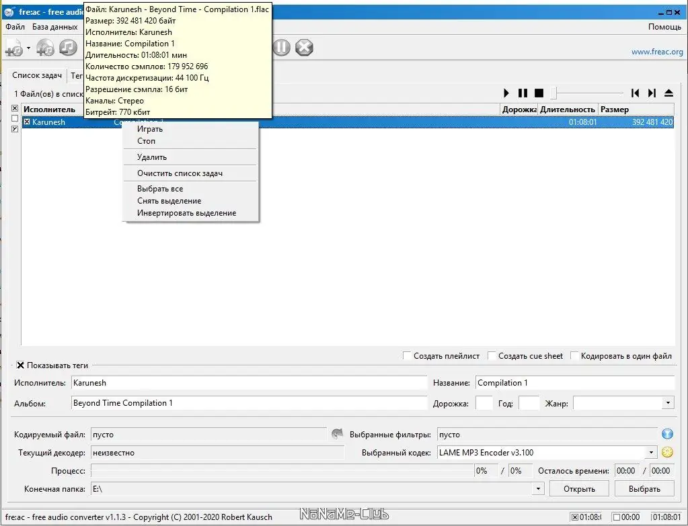The image size is (688, 526).
Task: Click the Stop playback square icon
Action: point(538,93)
